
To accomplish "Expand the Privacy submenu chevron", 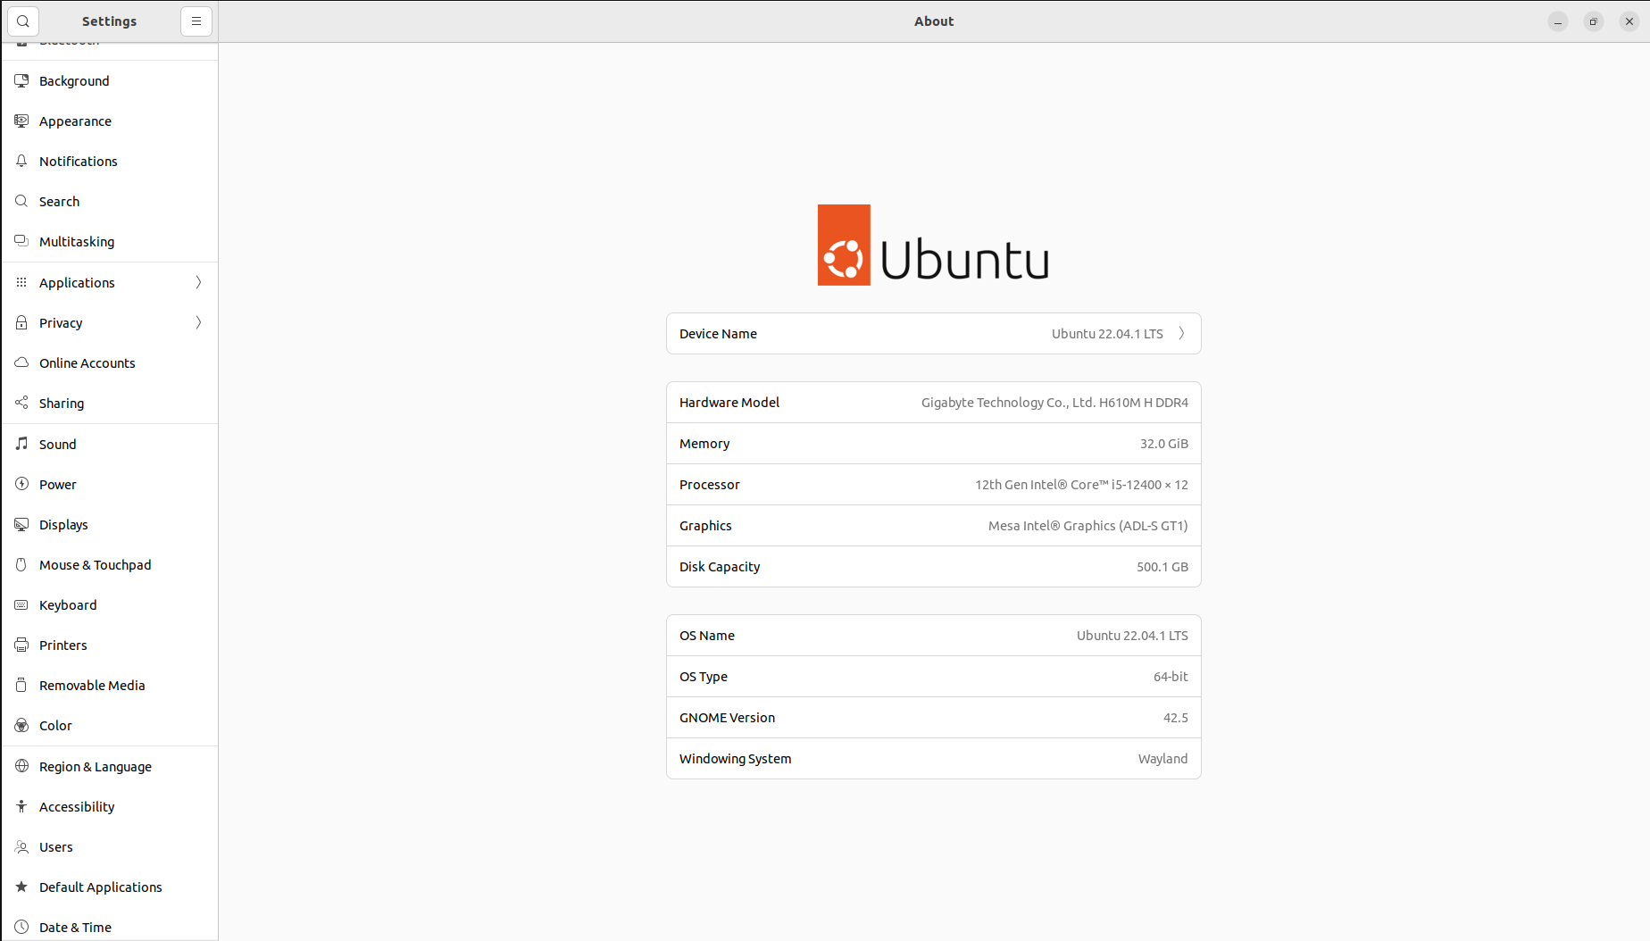I will (x=198, y=322).
